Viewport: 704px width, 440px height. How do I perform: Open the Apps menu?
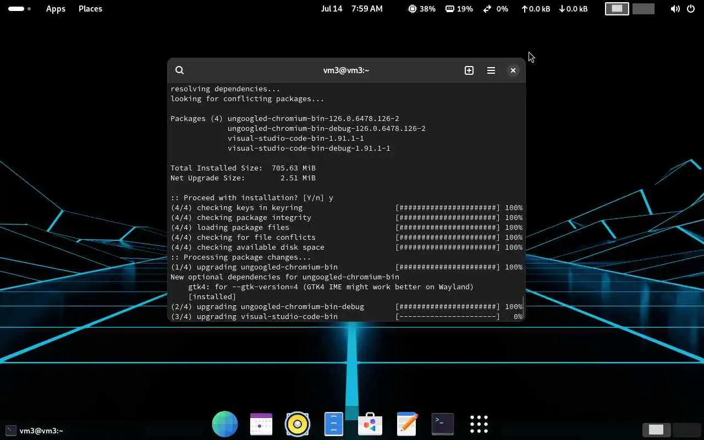(56, 9)
